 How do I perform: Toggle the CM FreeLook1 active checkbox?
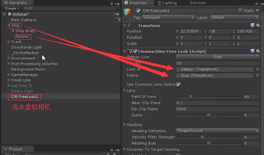138,11
